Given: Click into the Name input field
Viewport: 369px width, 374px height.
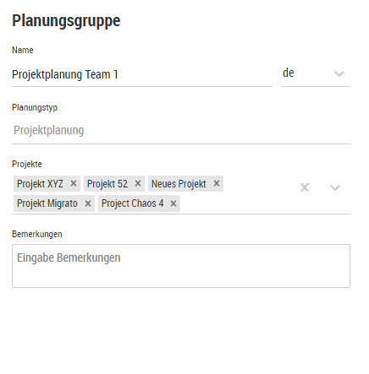Looking at the screenshot, I should click(x=142, y=74).
